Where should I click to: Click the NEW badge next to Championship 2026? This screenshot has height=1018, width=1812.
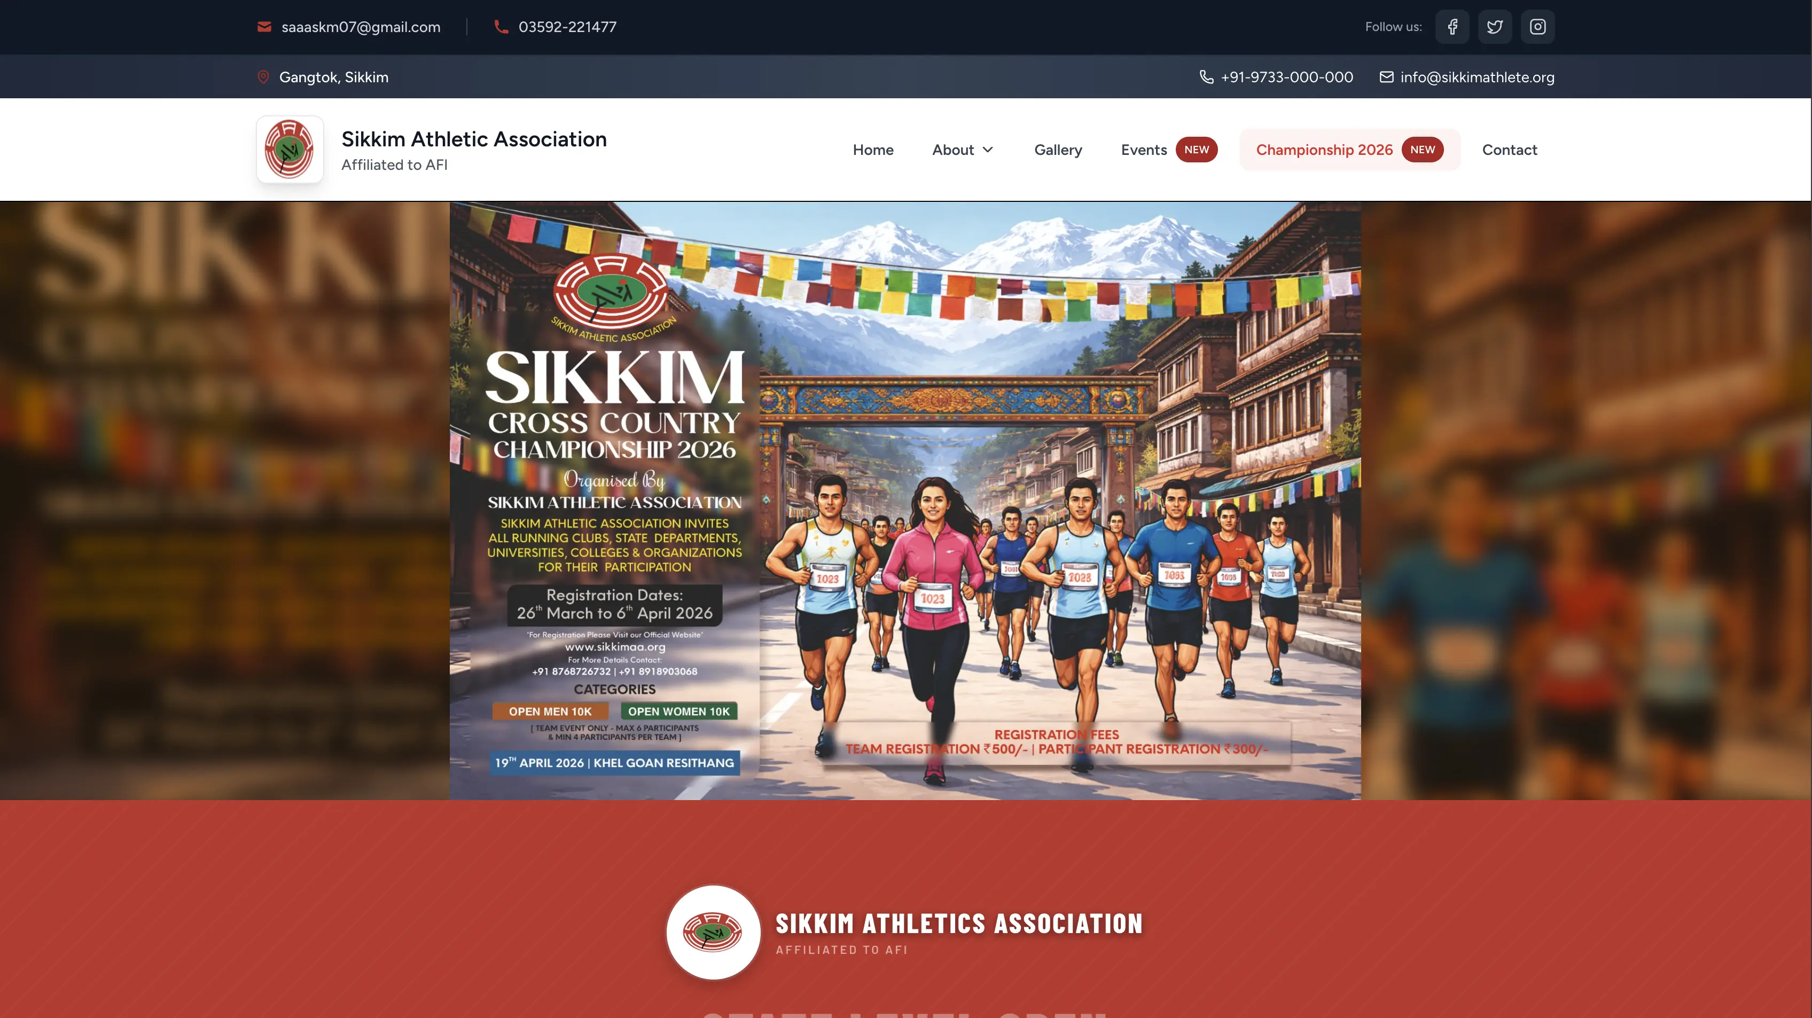click(1423, 149)
